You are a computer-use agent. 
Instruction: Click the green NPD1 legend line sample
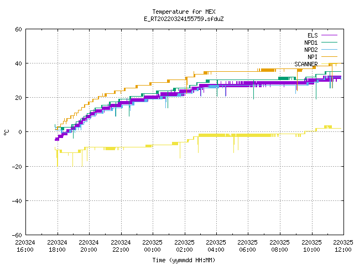tap(329, 42)
